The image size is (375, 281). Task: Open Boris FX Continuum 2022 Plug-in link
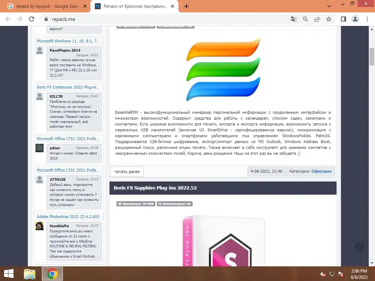pos(68,87)
